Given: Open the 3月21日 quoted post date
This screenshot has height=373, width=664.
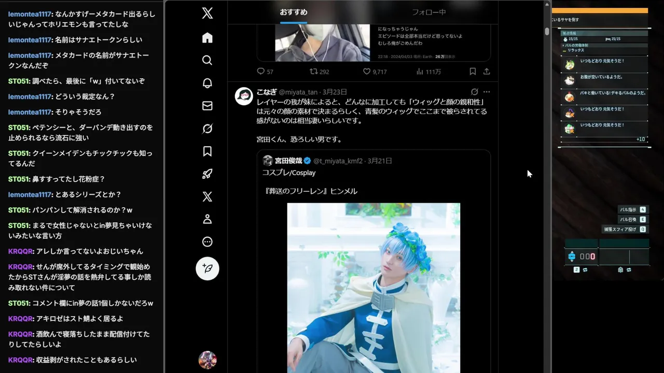Looking at the screenshot, I should 380,161.
